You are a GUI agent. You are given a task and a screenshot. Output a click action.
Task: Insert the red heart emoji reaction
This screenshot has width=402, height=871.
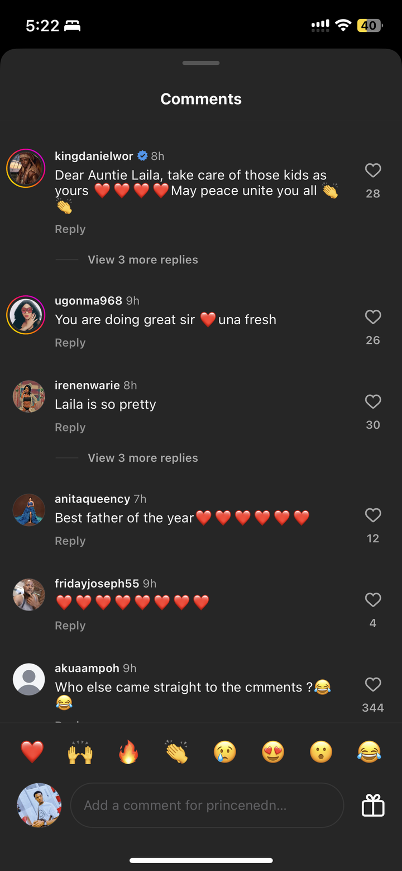32,752
